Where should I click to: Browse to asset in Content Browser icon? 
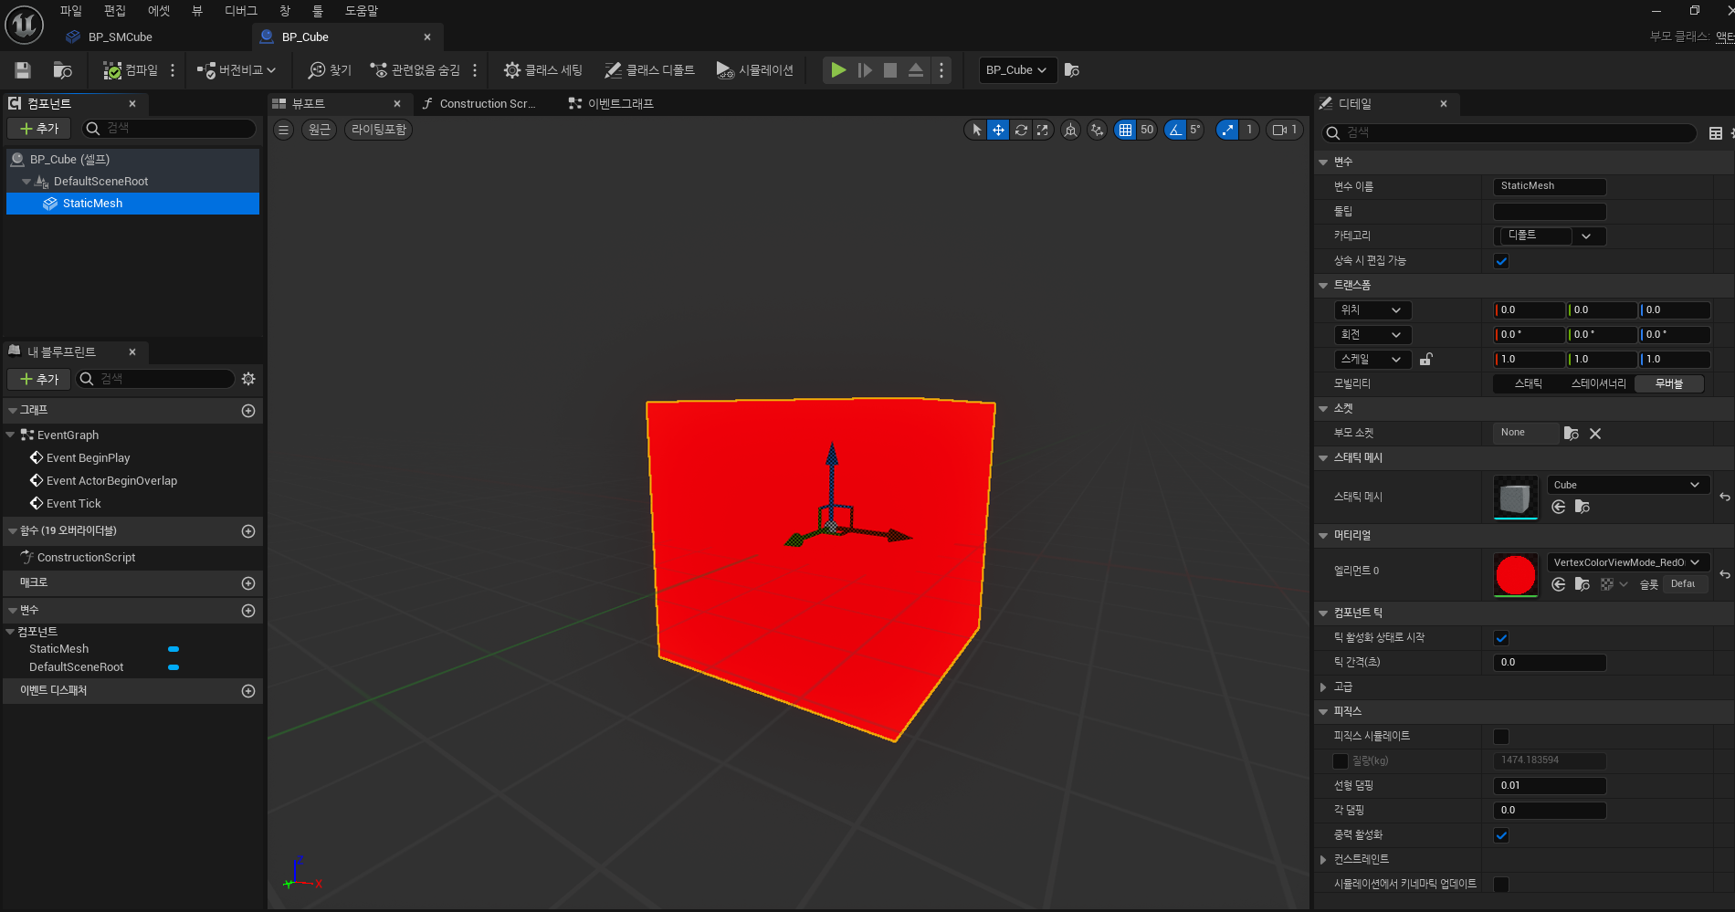(63, 70)
